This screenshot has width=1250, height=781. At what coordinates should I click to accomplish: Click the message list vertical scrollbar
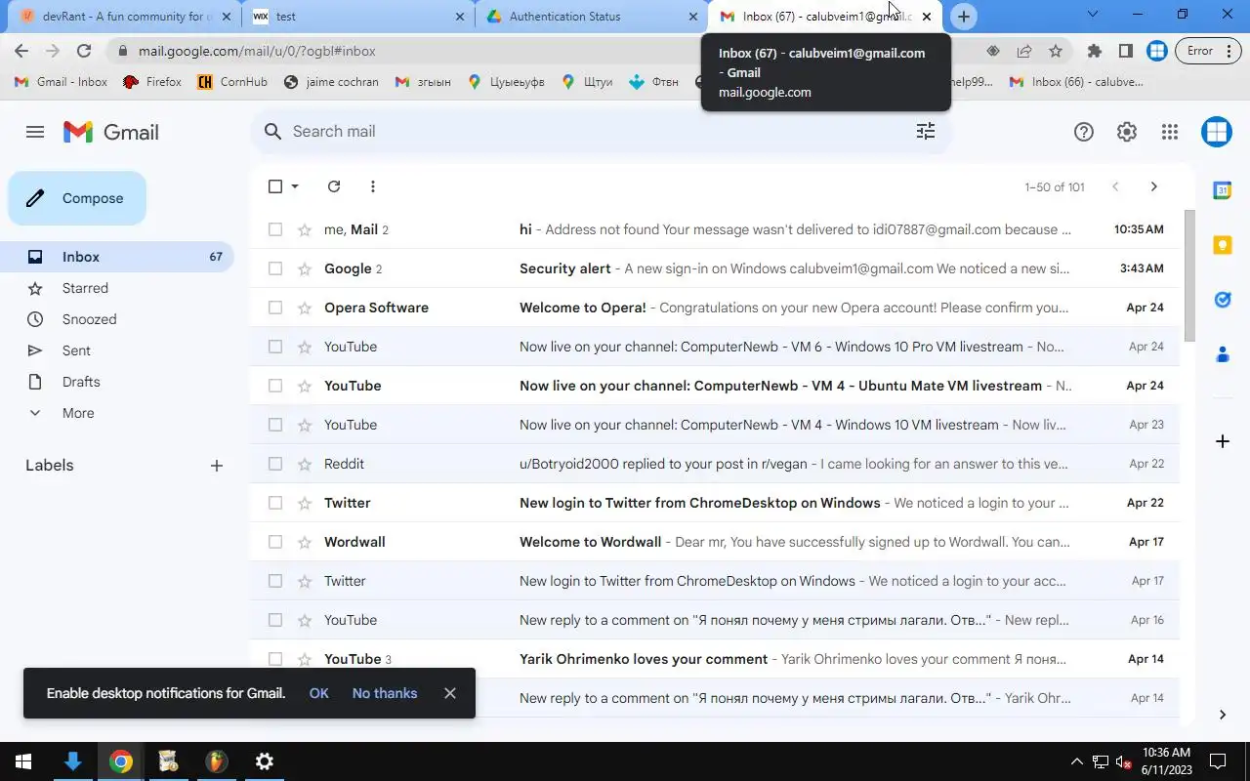[1189, 275]
